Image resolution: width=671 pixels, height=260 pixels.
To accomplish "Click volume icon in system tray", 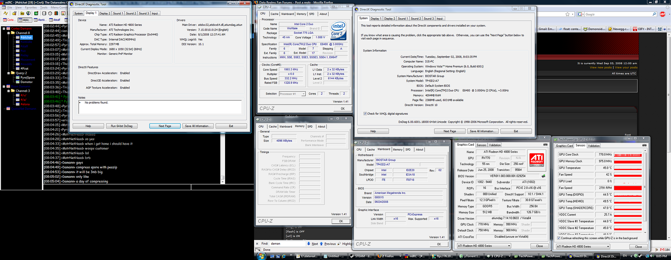I will click(652, 256).
